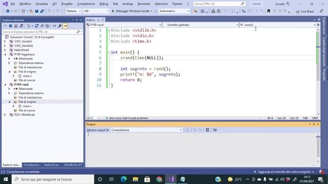This screenshot has height=184, width=328.
Task: Click the account person icon next to Accedi
Action: 288,4
